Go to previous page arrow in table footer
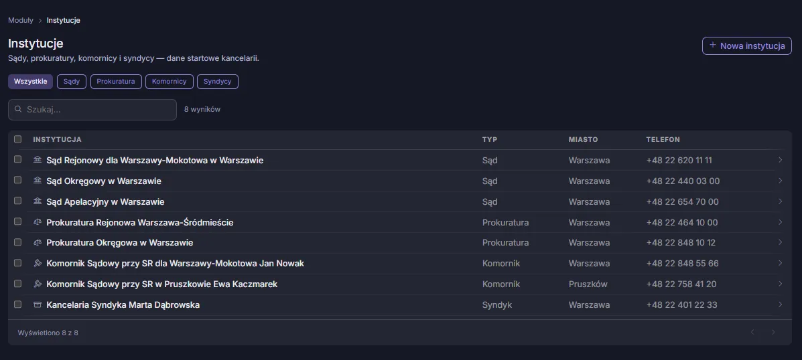 [x=752, y=333]
